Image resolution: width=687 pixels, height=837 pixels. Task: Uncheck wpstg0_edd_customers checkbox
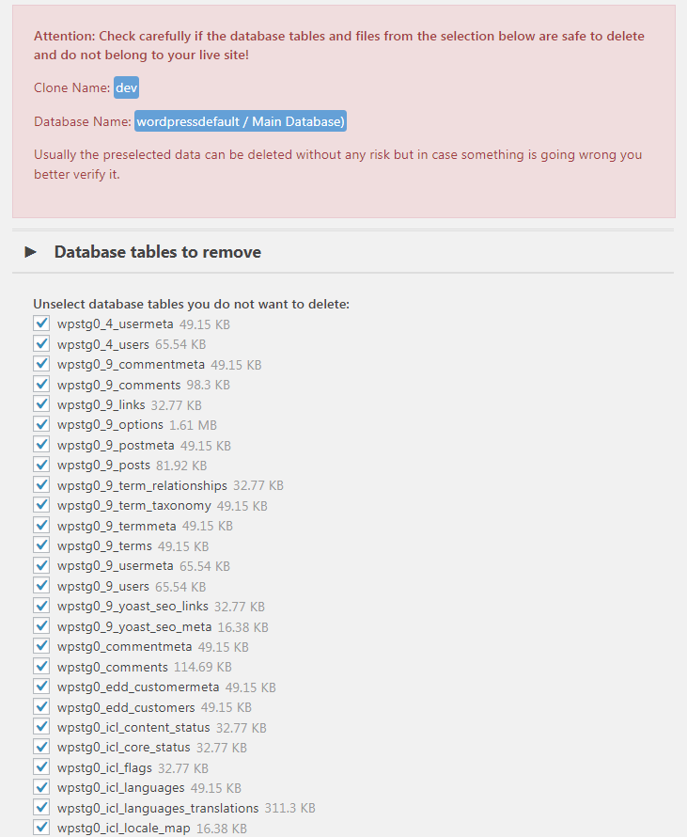pyautogui.click(x=41, y=706)
